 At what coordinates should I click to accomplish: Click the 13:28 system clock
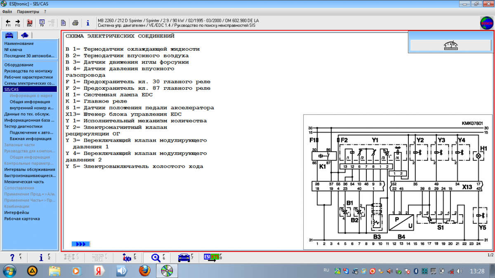[477, 271]
